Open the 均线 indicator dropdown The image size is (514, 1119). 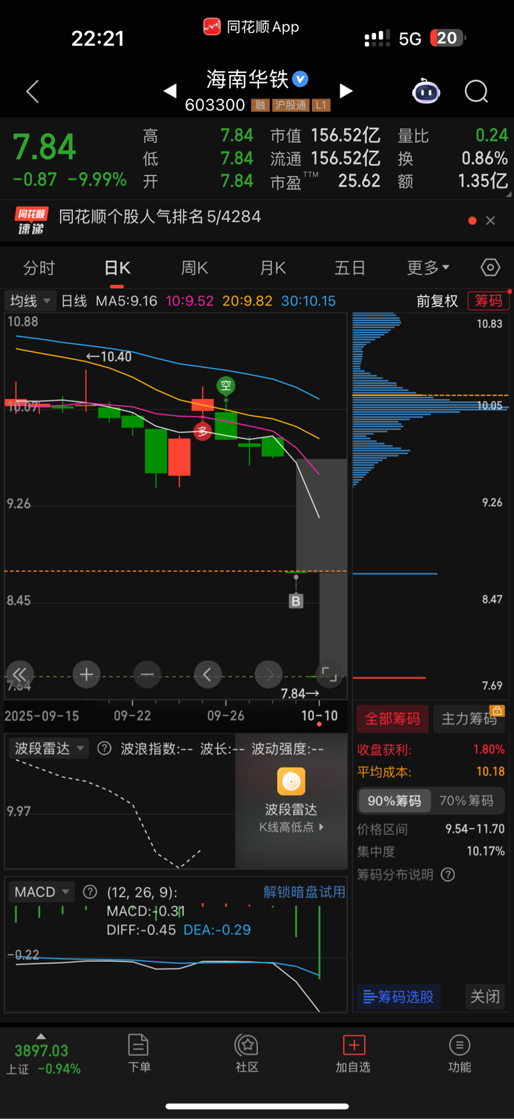tap(29, 301)
